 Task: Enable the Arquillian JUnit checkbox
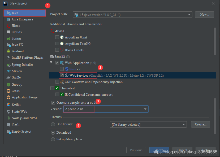click(57, 37)
